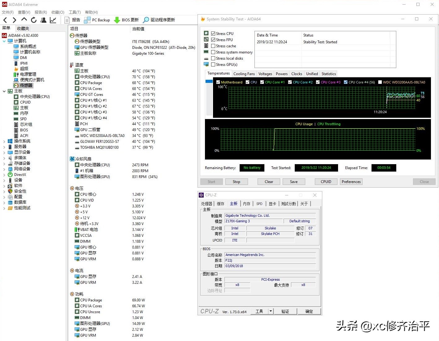The height and width of the screenshot is (341, 439).
Task: Toggle CPU Core #3 graph checkbox
Action: 318,82
